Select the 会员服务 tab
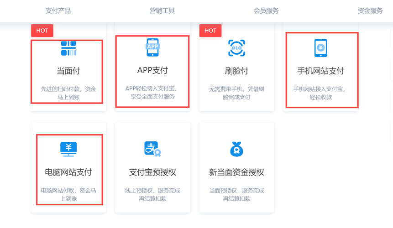 (x=266, y=11)
